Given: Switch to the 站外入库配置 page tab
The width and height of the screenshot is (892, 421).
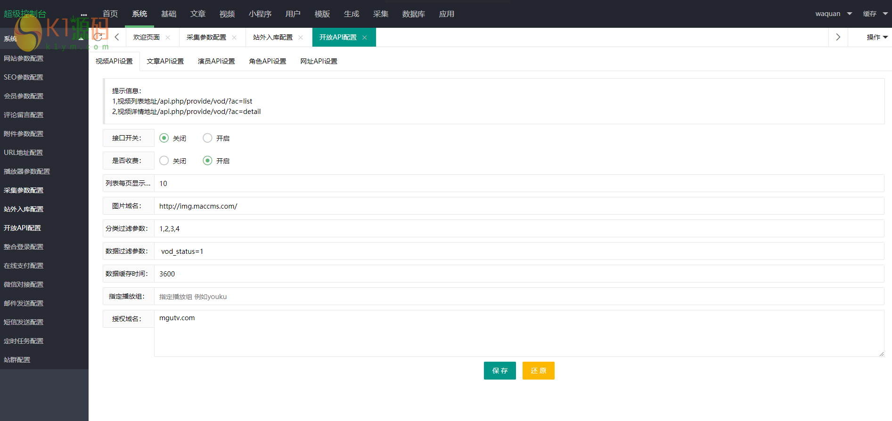Looking at the screenshot, I should point(273,37).
